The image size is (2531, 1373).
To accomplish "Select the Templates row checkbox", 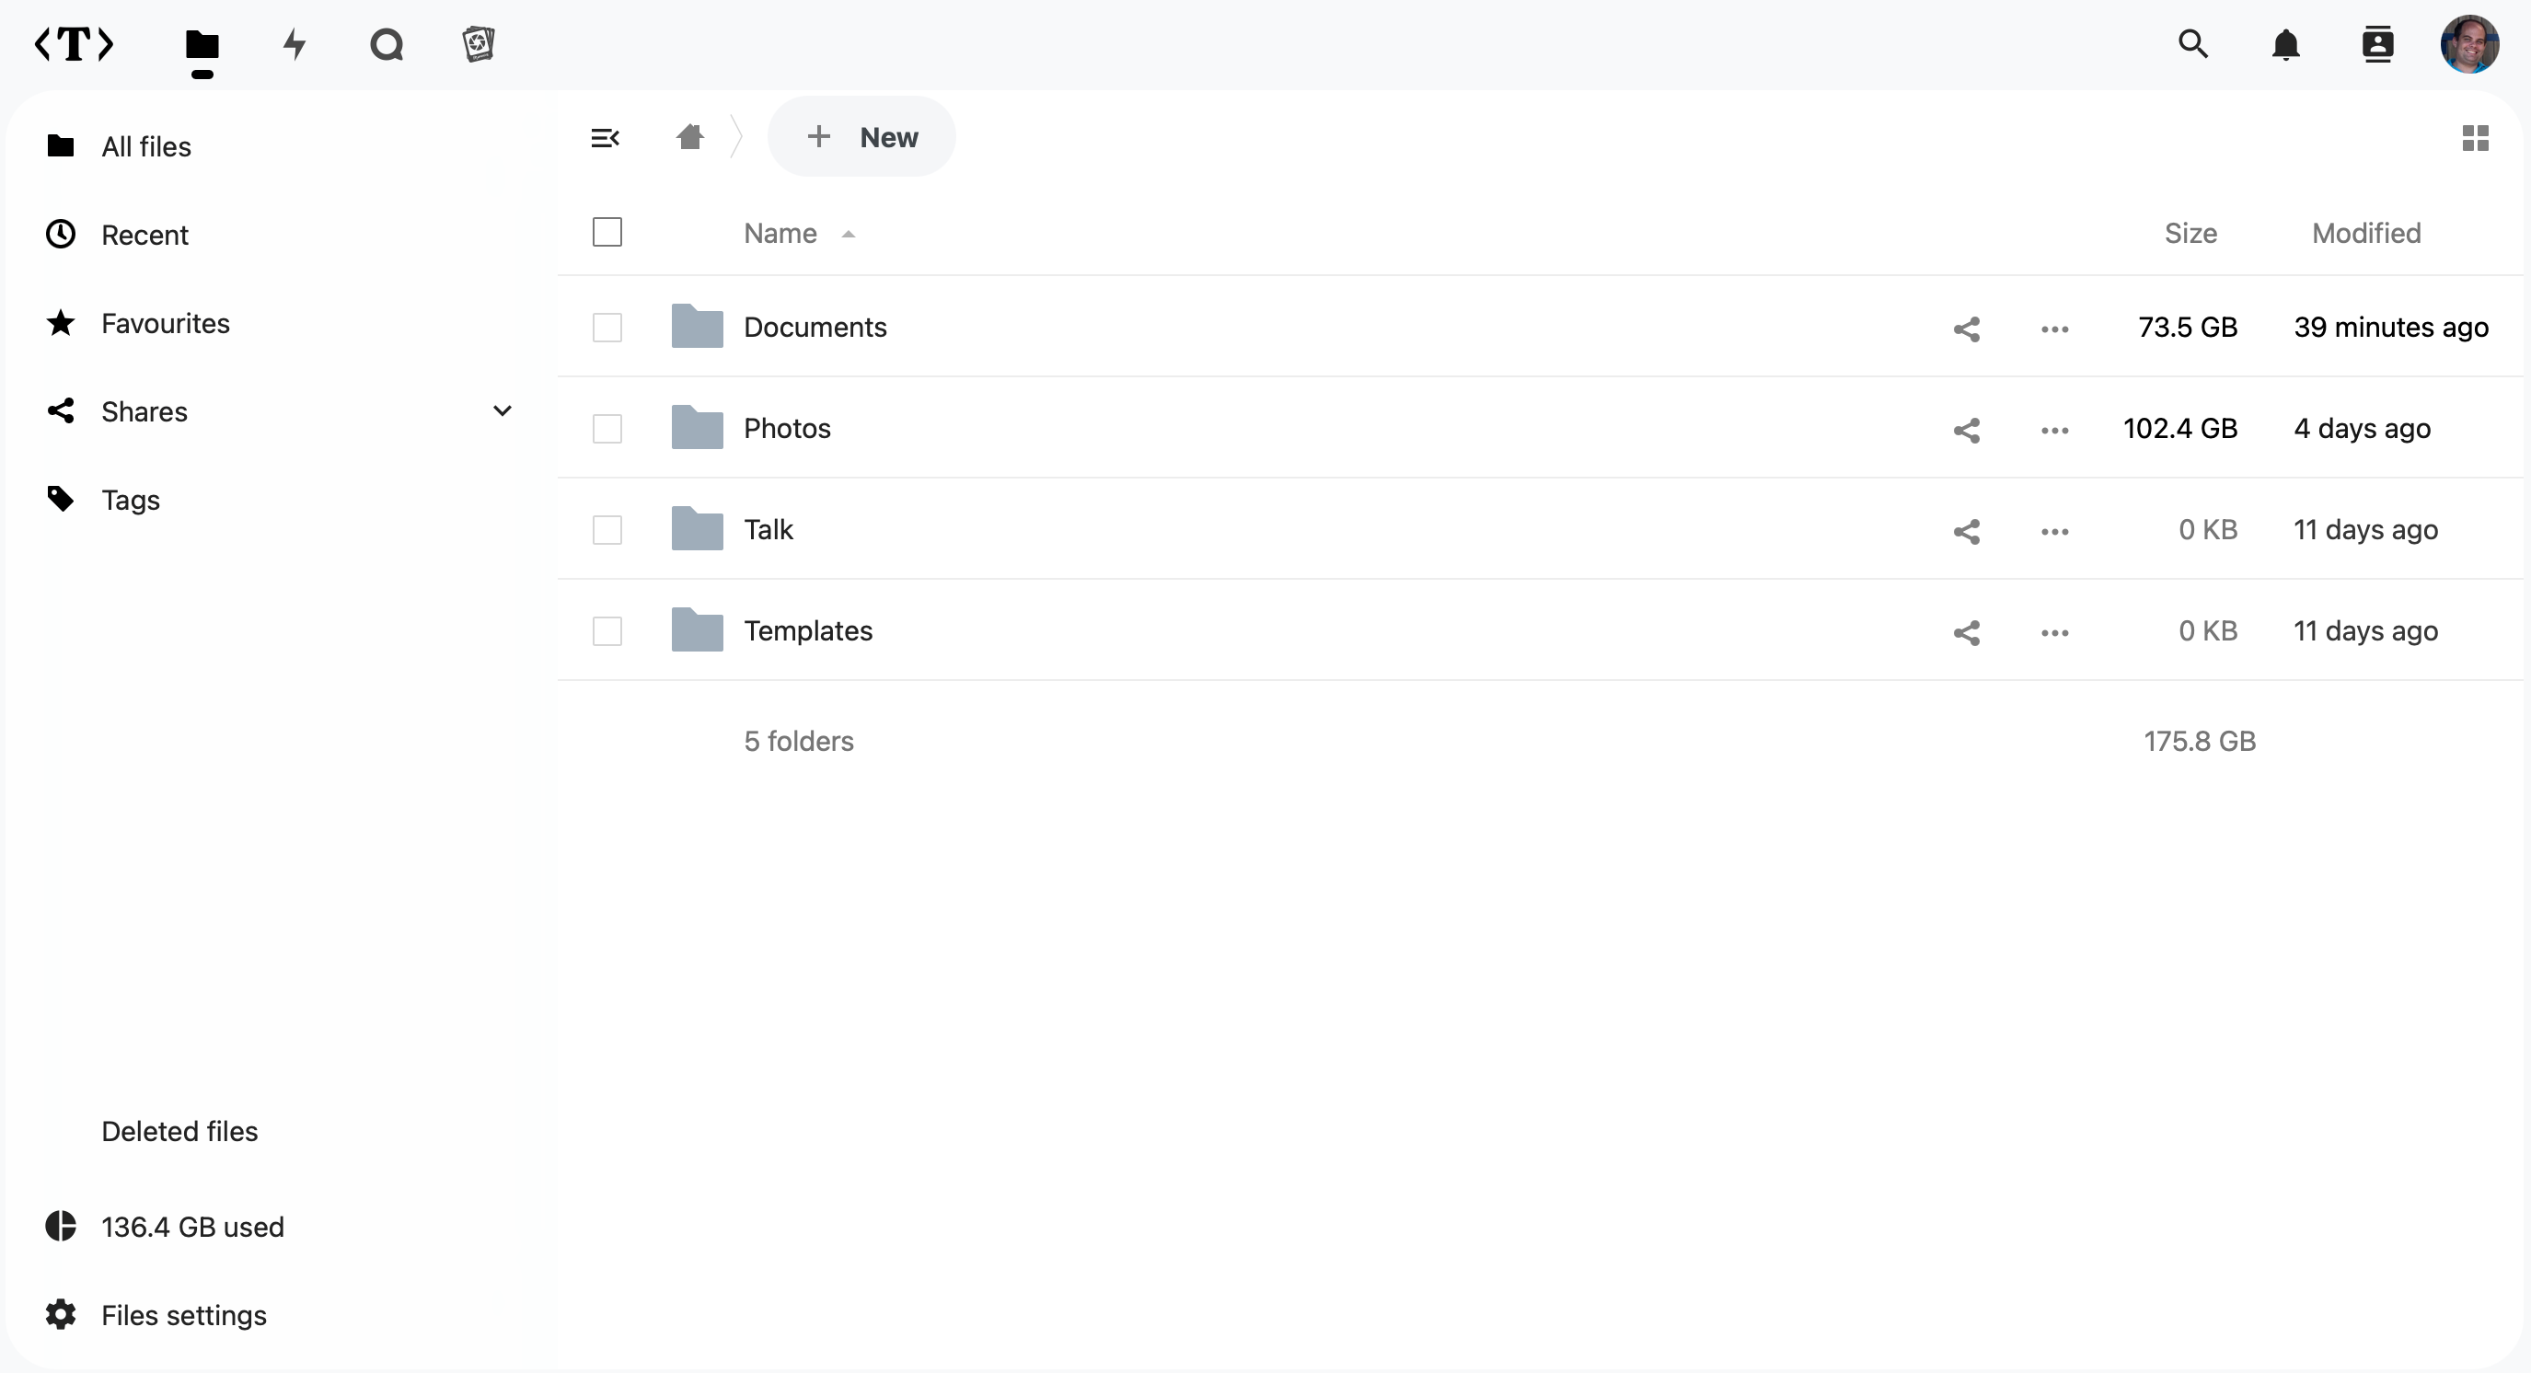I will click(x=607, y=630).
